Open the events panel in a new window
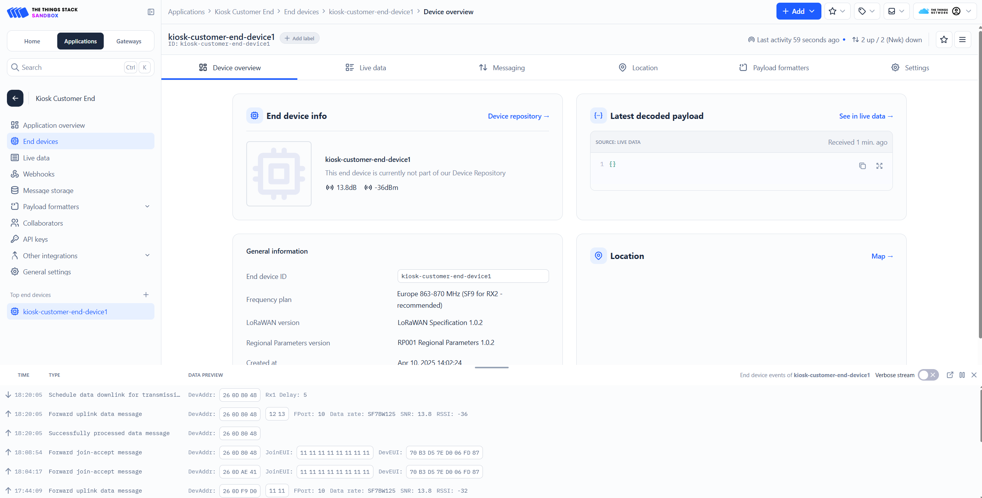 tap(950, 375)
